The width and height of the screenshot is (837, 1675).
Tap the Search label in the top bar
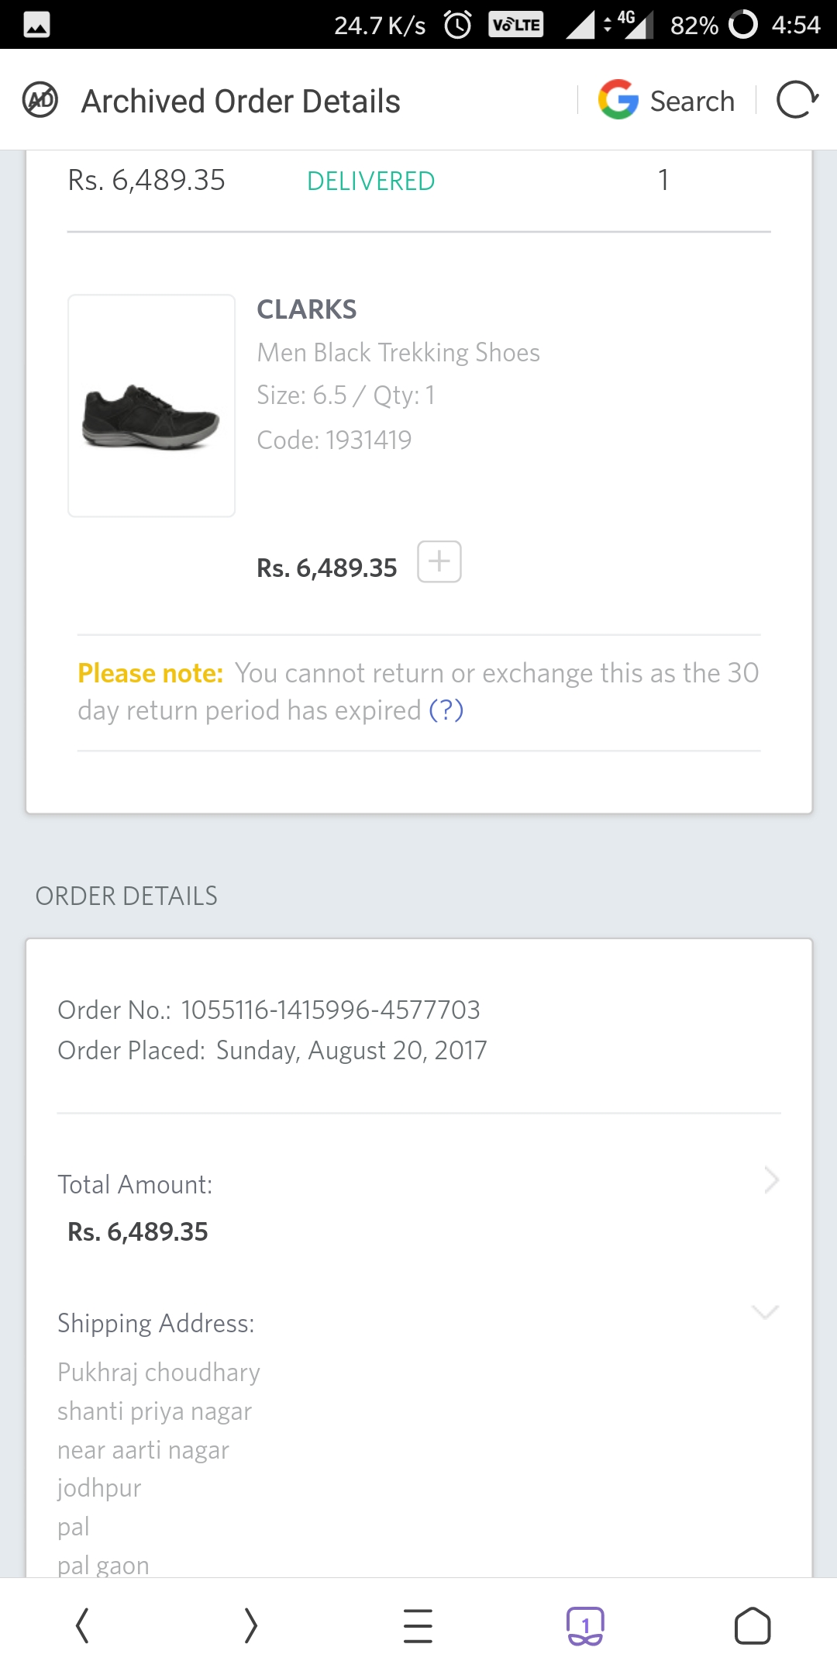(x=691, y=102)
